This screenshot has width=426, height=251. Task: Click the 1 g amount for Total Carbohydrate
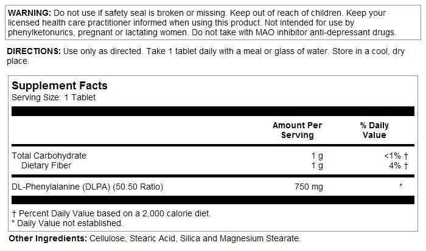click(x=316, y=156)
